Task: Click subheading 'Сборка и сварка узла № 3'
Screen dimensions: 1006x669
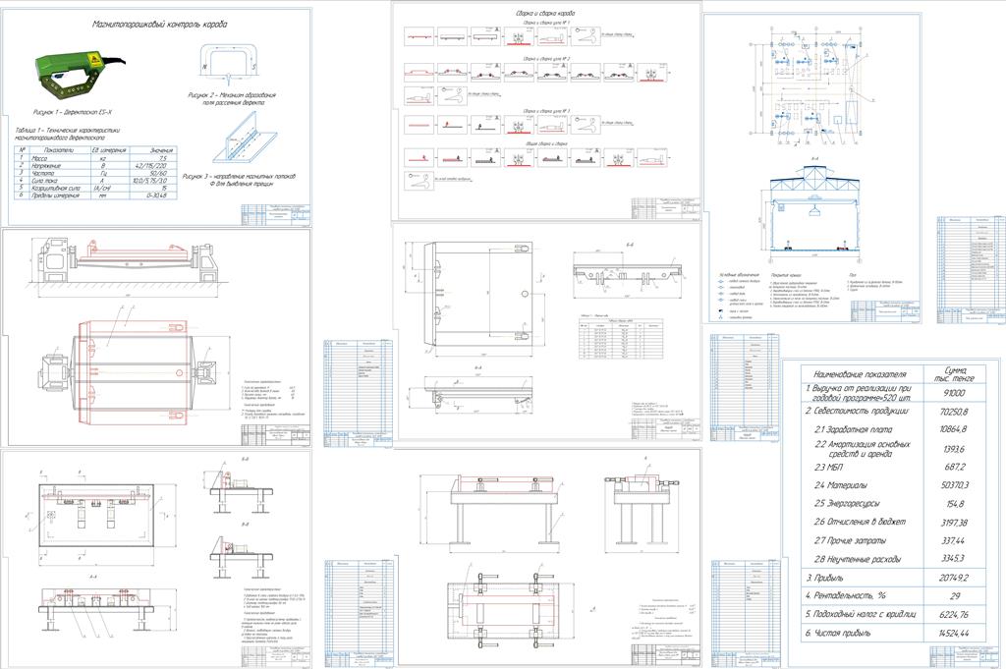Action: coord(546,111)
